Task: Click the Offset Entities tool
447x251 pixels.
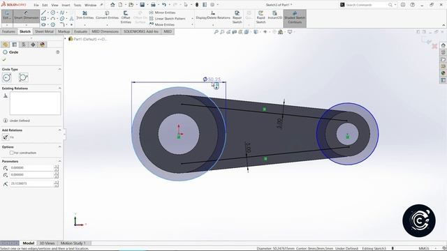Action: 126,17
